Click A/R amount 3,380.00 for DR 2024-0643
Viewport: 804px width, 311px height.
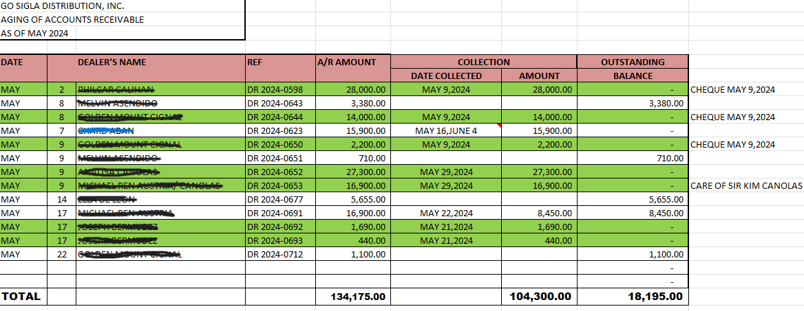pos(352,104)
